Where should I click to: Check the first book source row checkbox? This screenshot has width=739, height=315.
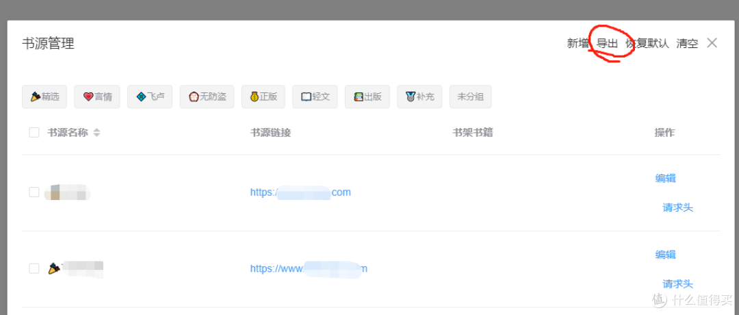point(34,192)
